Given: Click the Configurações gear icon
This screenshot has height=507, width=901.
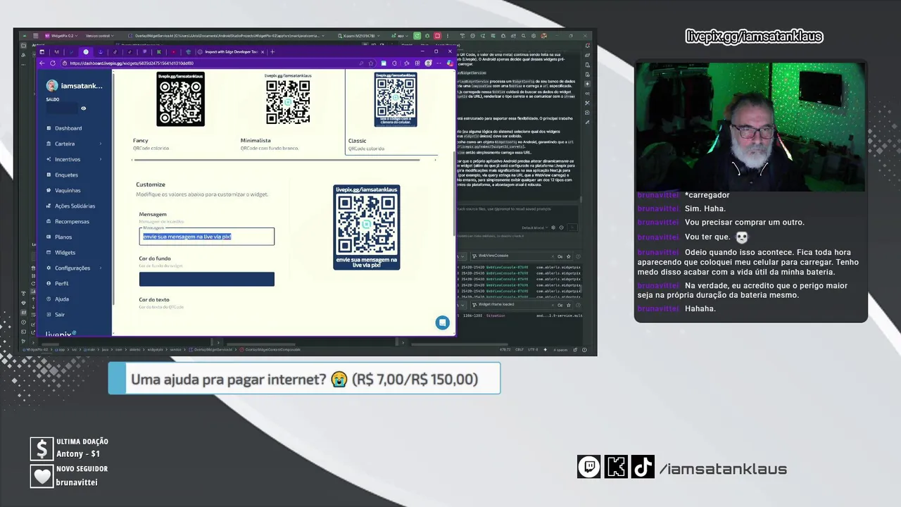Looking at the screenshot, I should coord(49,268).
